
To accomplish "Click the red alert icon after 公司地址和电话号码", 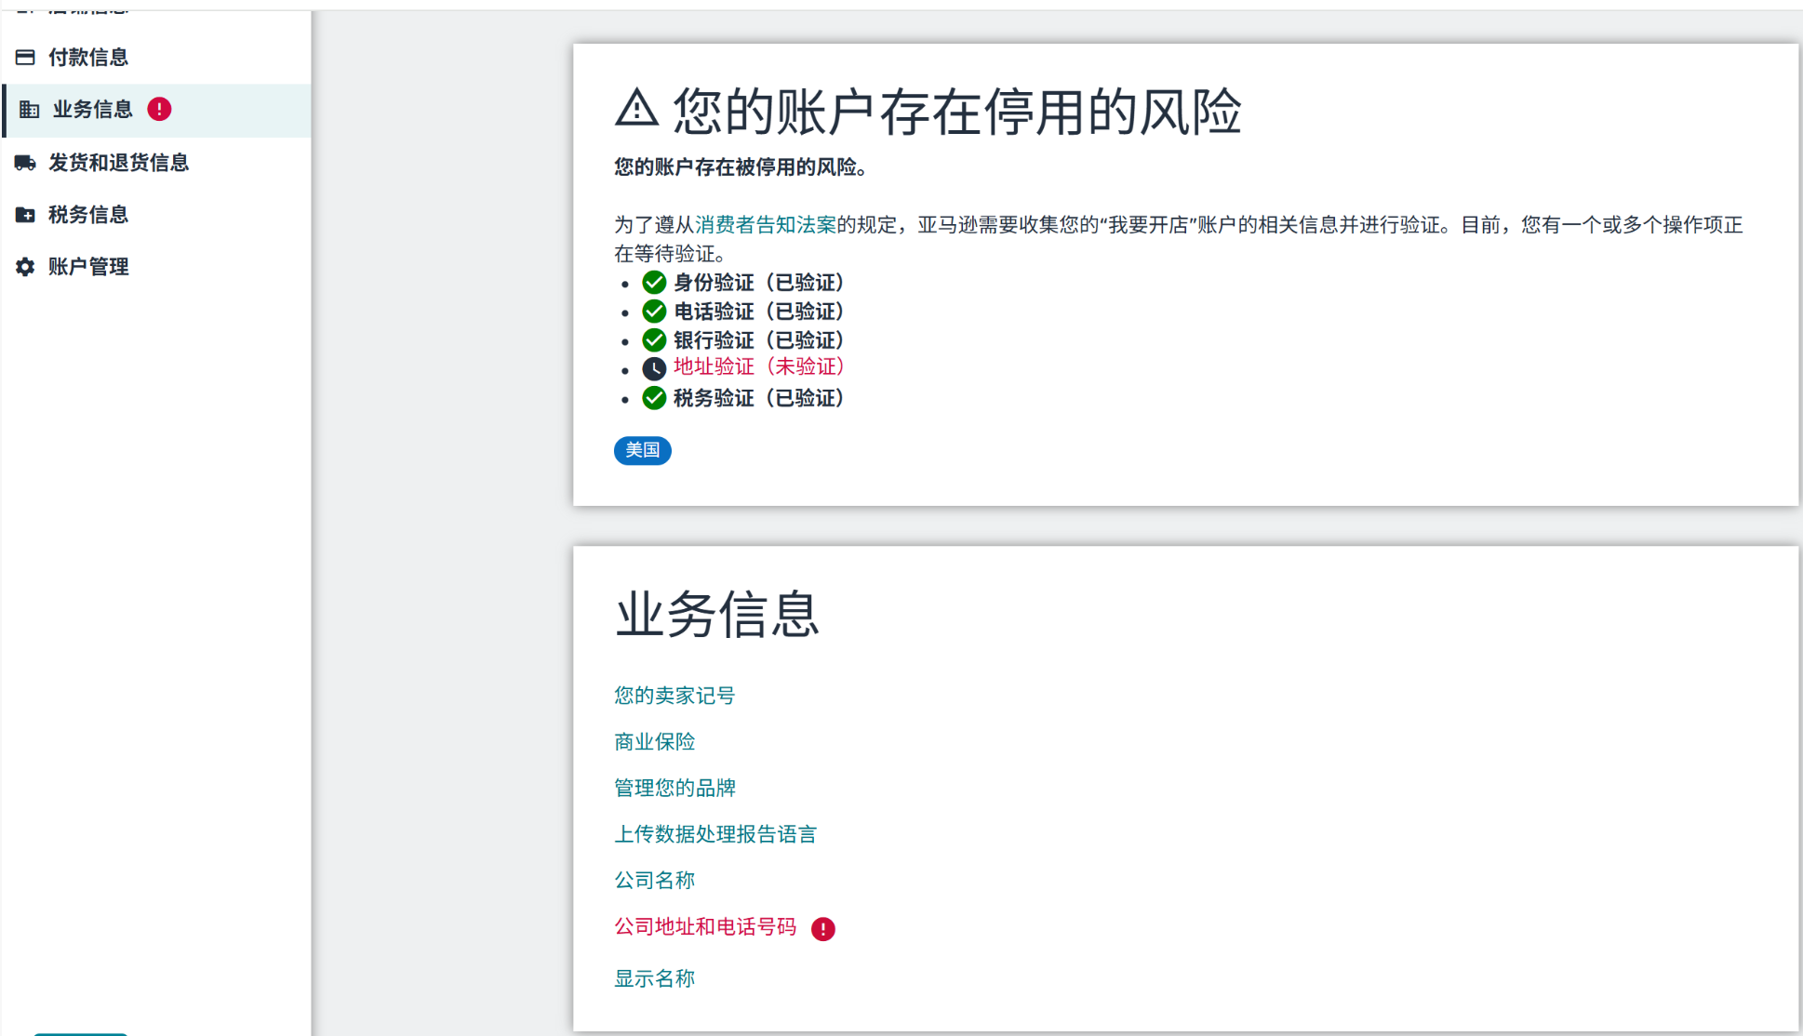I will pyautogui.click(x=822, y=929).
